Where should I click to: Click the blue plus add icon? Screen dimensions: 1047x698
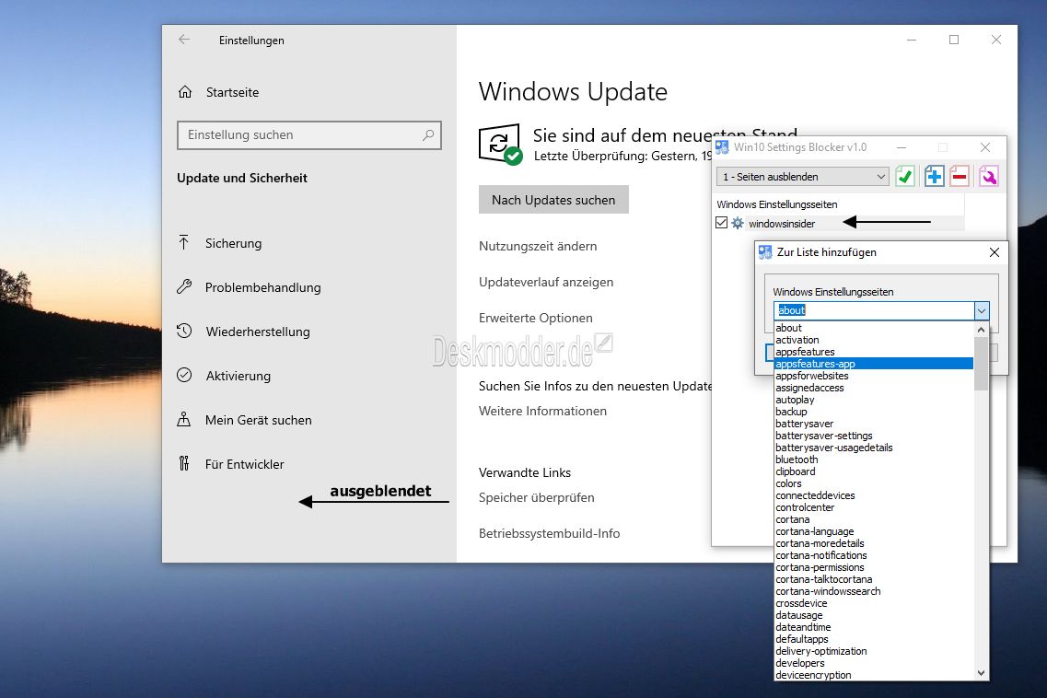tap(934, 176)
